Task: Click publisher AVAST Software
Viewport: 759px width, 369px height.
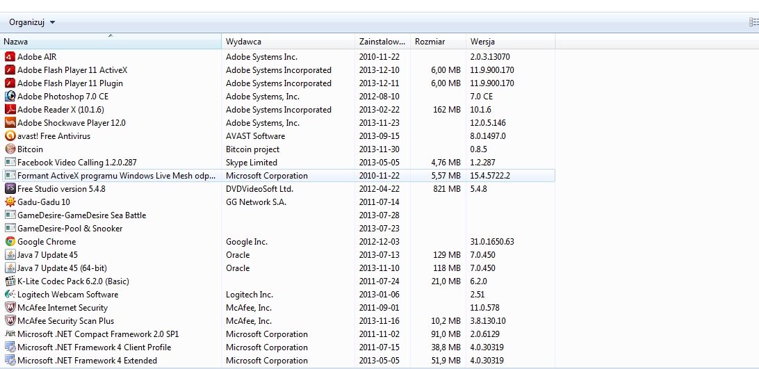Action: point(256,136)
